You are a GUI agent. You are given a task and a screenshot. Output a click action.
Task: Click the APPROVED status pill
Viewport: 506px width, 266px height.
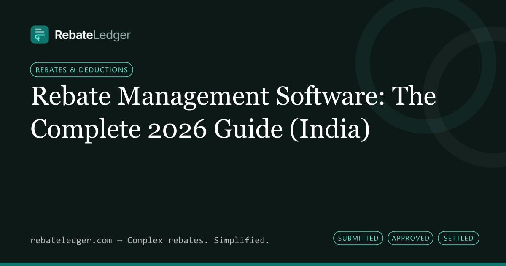click(x=411, y=238)
